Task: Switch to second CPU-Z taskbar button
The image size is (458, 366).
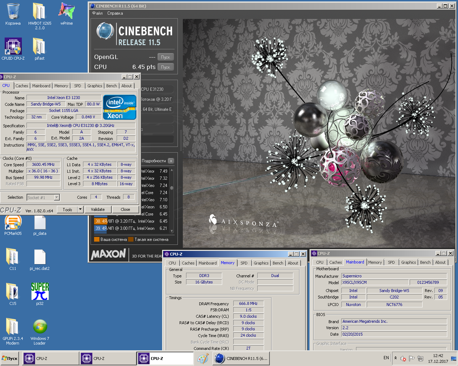Action: point(108,358)
